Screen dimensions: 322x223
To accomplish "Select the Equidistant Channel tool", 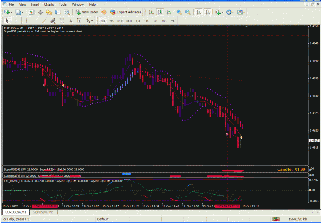I will [53, 21].
